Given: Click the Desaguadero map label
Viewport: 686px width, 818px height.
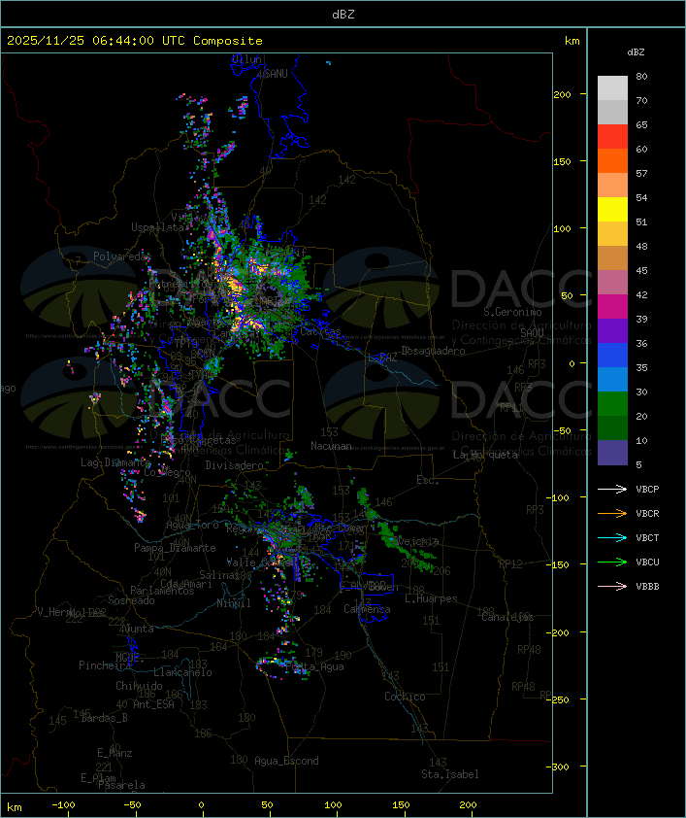Looking at the screenshot, I should [433, 351].
